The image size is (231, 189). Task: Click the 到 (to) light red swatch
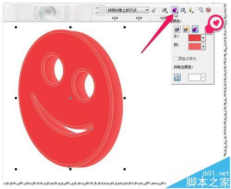(195, 46)
